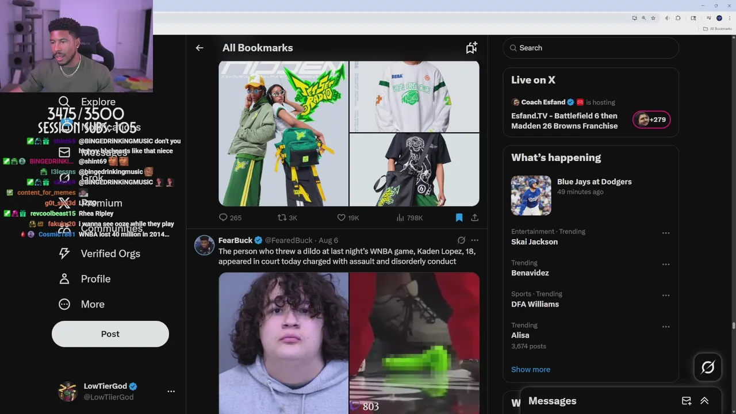Viewport: 736px width, 414px height.
Task: View analytics showing 798K views
Action: click(409, 218)
